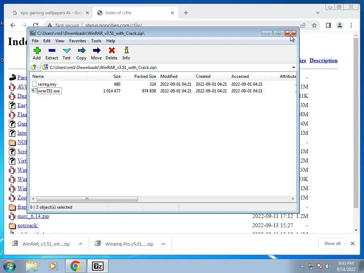Image resolution: width=364 pixels, height=273 pixels.
Task: Click the Chrome taskbar icon
Action: pos(75,266)
